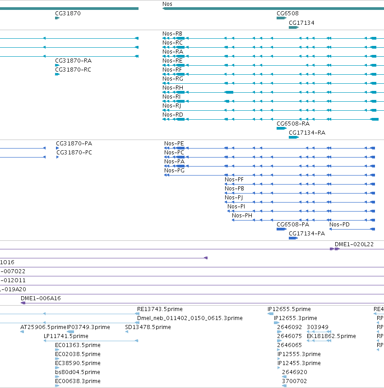384x388 pixels.
Task: Click the RE13743.5prime EST label
Action: pos(160,309)
